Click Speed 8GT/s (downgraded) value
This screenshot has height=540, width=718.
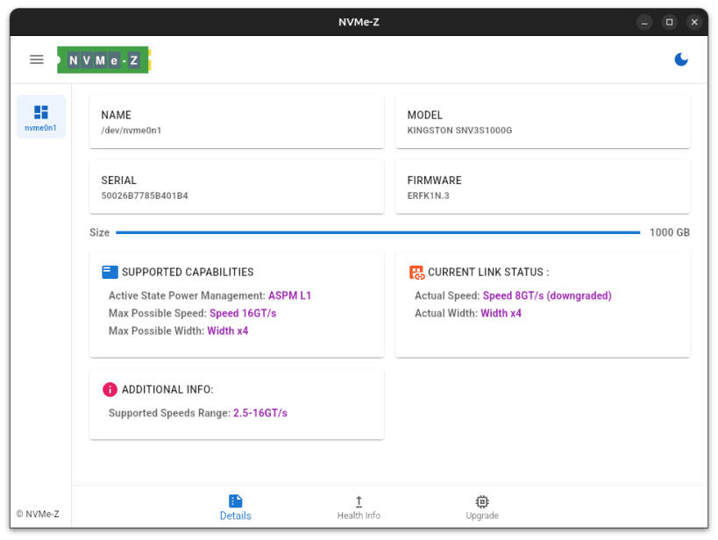[547, 296]
